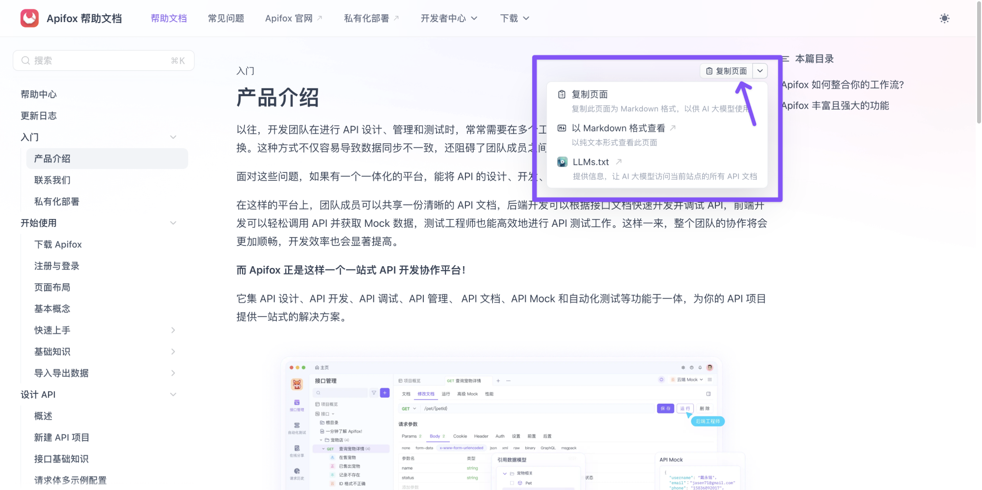Choose 复制页面 menu entry in dropdown
Viewport: 982px width, 490px height.
[x=656, y=101]
